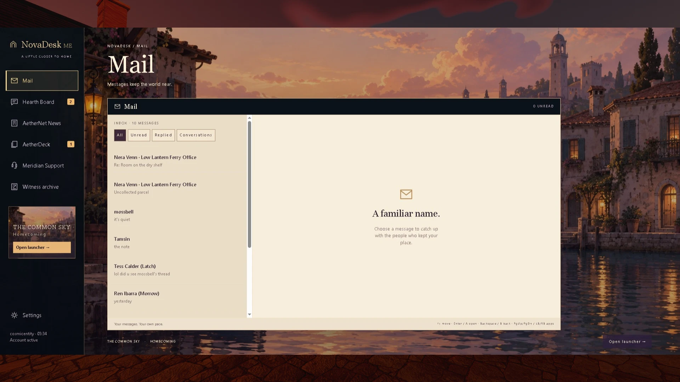This screenshot has height=382, width=680.
Task: Open Meridian Support from the sidebar
Action: (x=42, y=166)
